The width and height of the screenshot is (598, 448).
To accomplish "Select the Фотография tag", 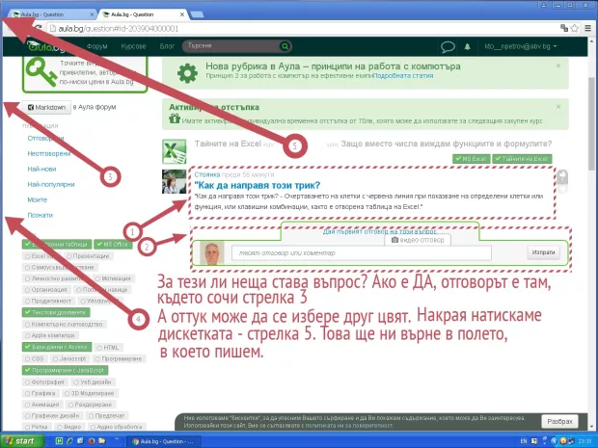I will click(44, 382).
